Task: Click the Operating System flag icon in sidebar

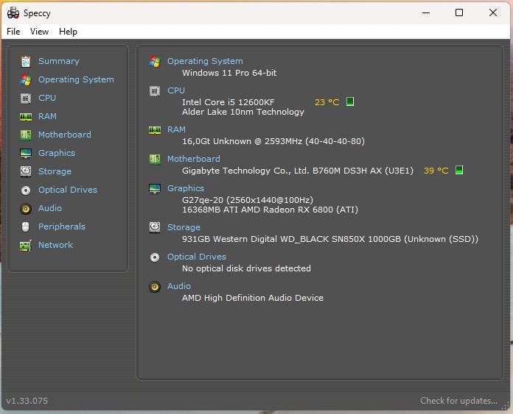Action: pos(26,79)
